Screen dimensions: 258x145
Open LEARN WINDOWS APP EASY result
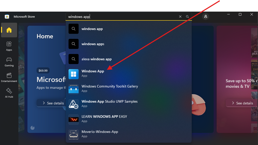pos(104,119)
